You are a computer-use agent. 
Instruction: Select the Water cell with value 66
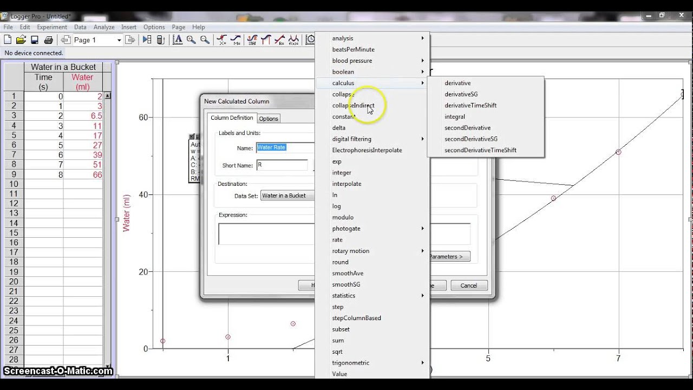pyautogui.click(x=83, y=175)
